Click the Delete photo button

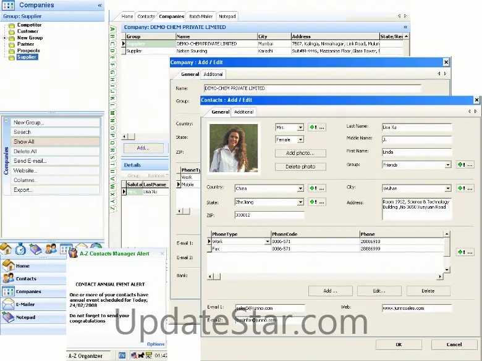[x=300, y=167]
